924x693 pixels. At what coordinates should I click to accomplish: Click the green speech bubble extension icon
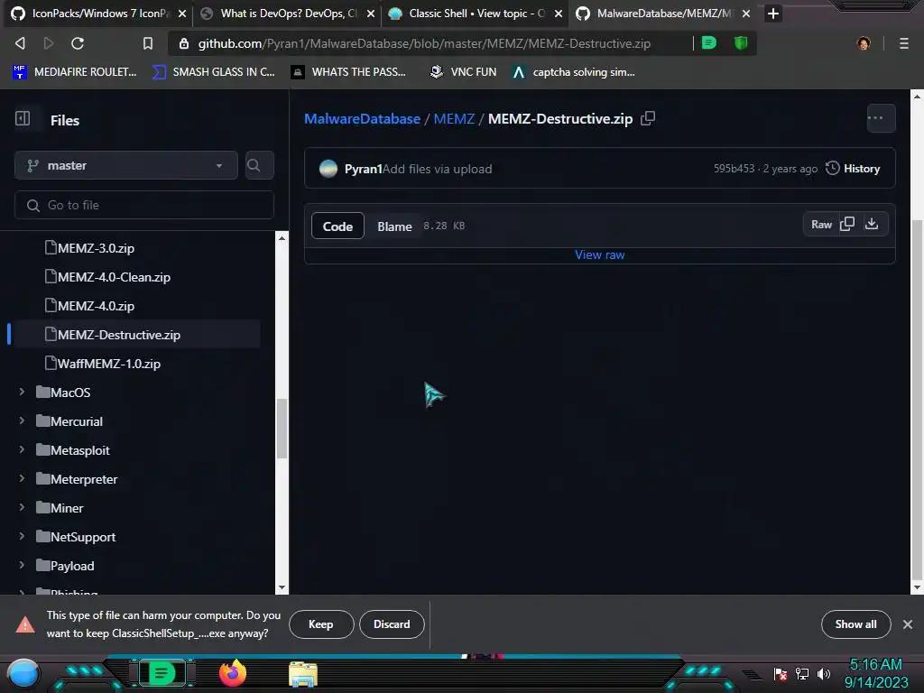point(709,43)
